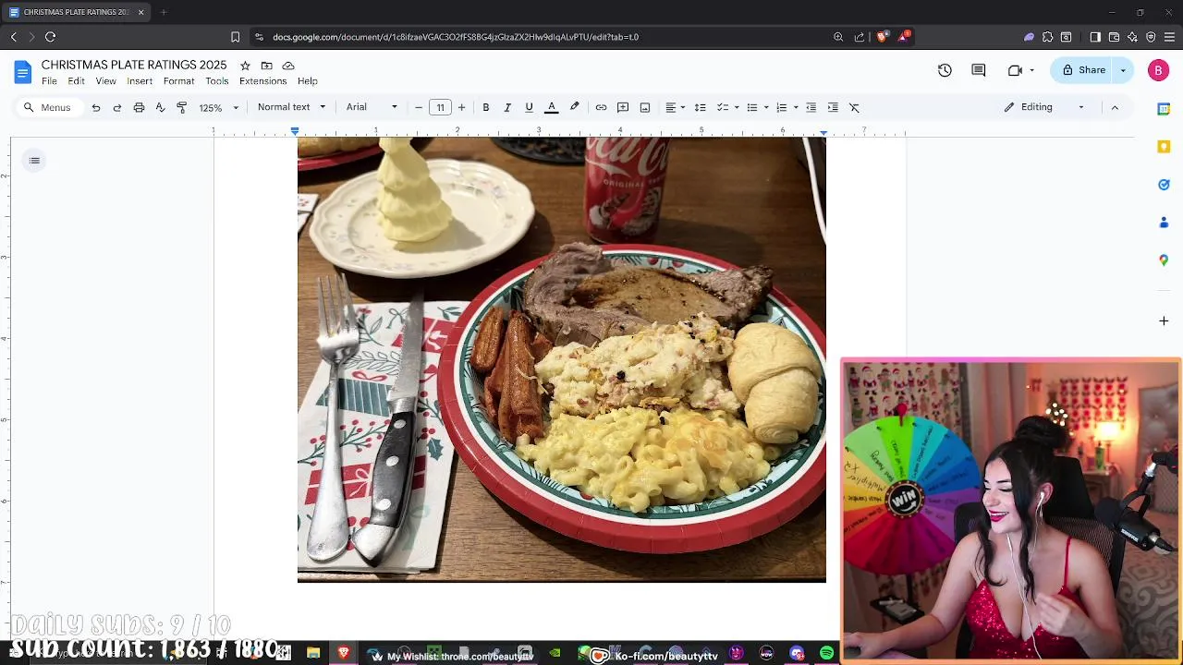
Task: Open the Tools menu
Action: (x=217, y=81)
